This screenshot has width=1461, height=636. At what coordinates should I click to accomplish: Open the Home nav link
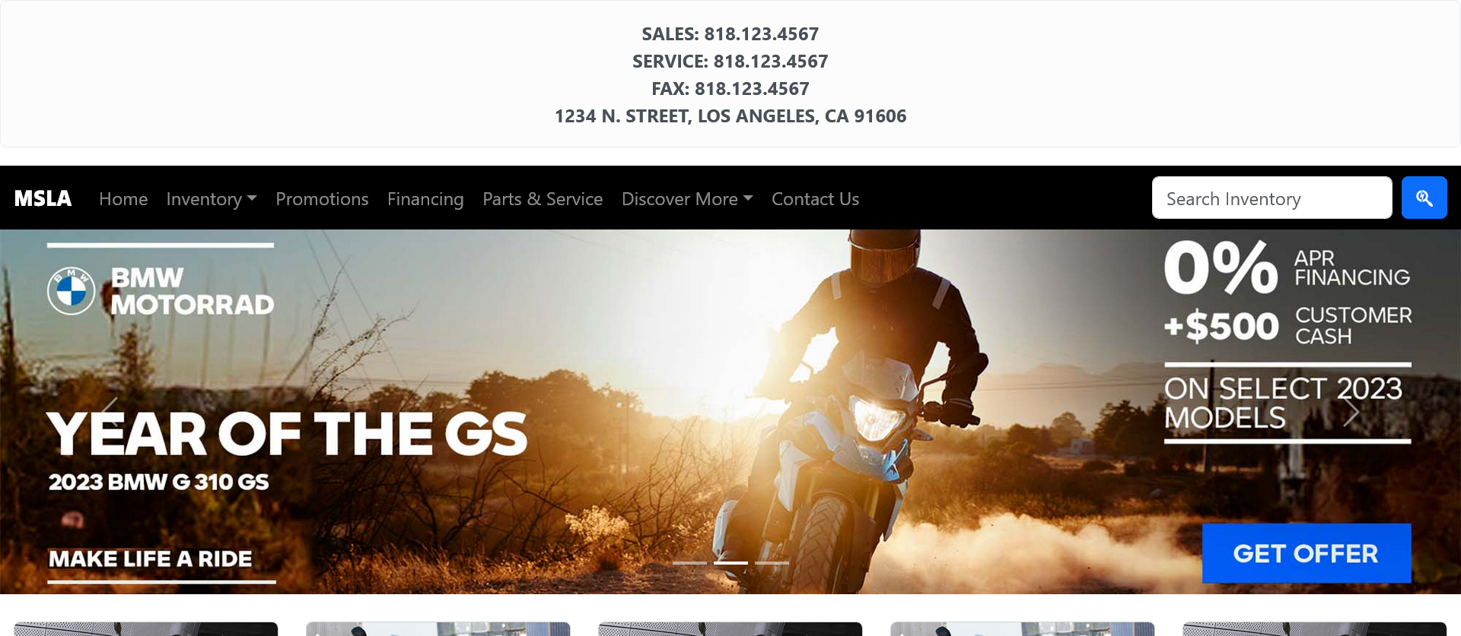pos(123,199)
